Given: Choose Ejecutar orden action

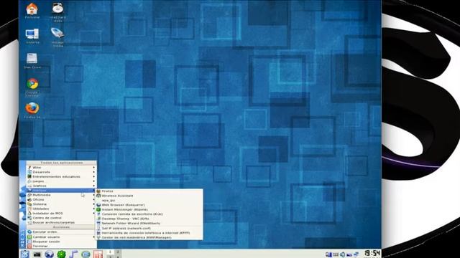Looking at the screenshot, I should (x=61, y=232).
